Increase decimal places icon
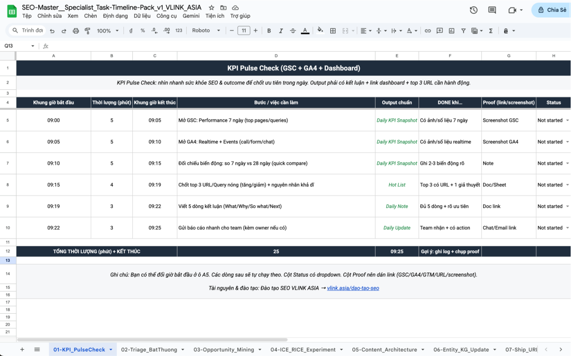This screenshot has width=571, height=356. pos(167,31)
